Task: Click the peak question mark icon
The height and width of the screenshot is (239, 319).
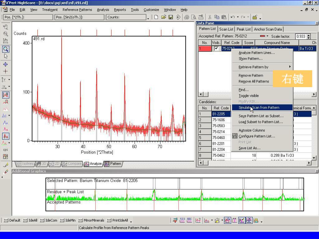Action: tap(198, 220)
